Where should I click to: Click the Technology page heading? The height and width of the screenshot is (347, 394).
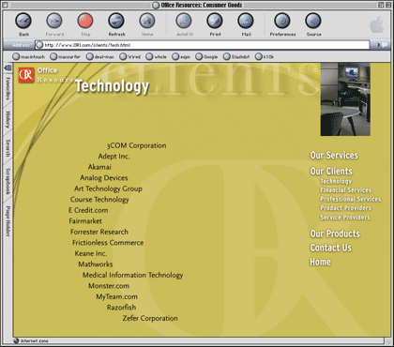(112, 86)
